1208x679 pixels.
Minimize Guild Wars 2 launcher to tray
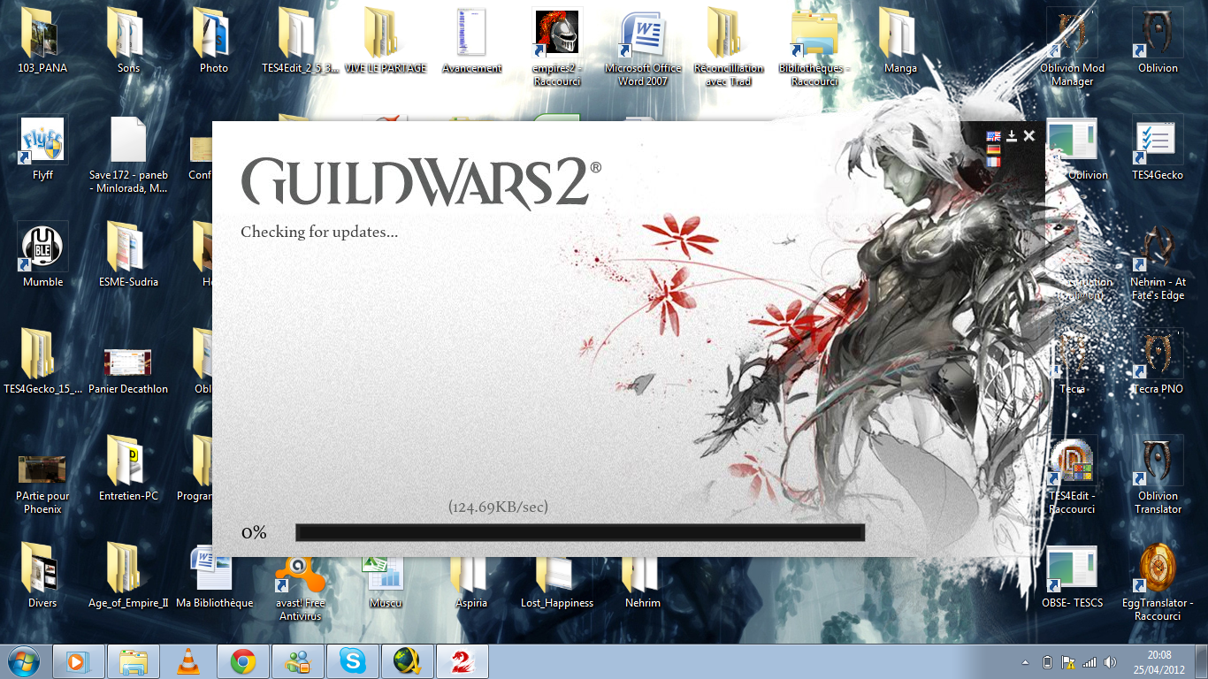1012,135
